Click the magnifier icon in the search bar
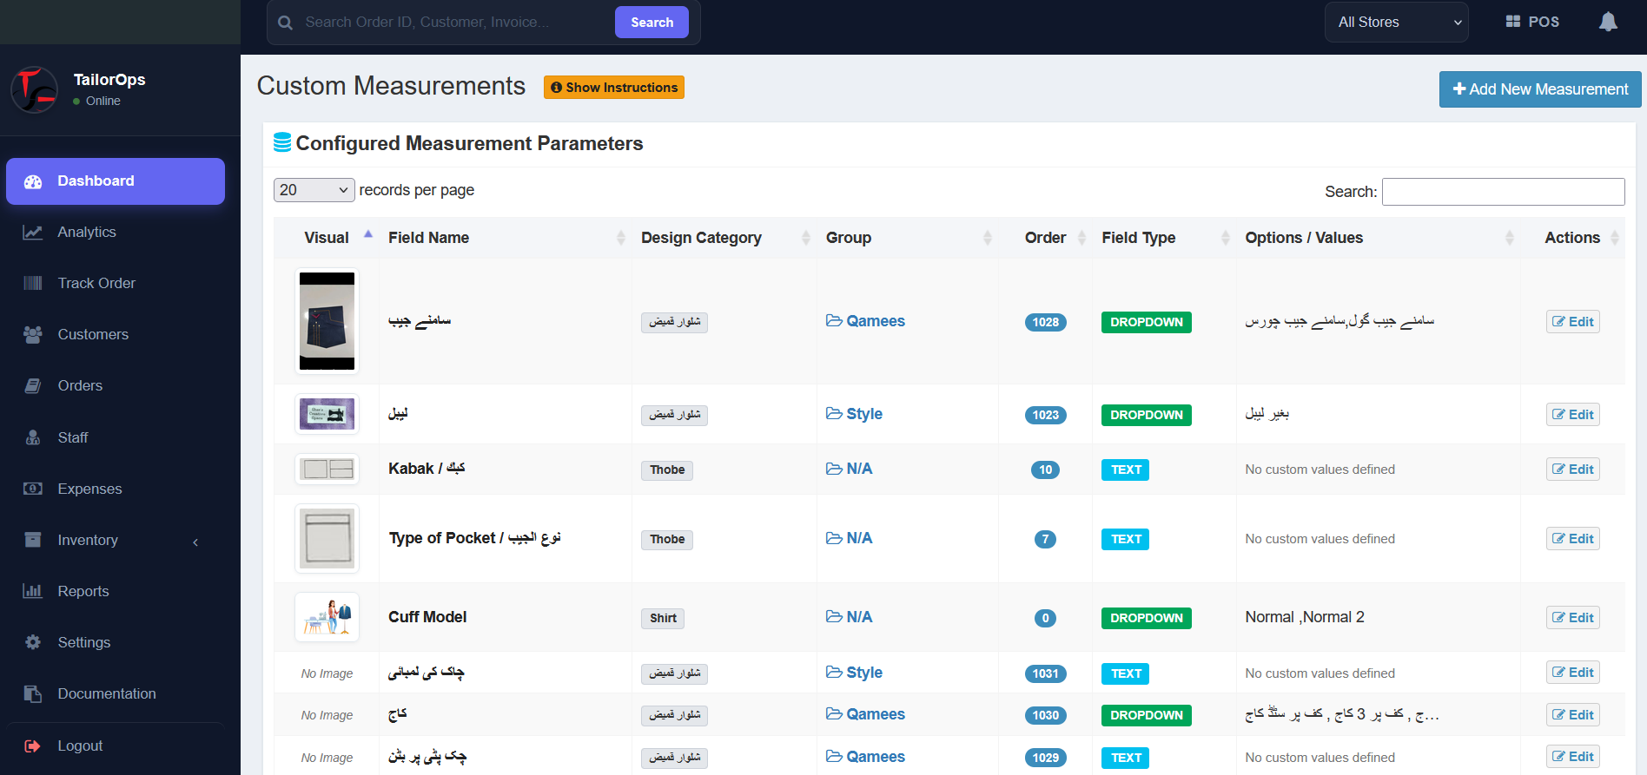Viewport: 1647px width, 775px height. pos(285,23)
